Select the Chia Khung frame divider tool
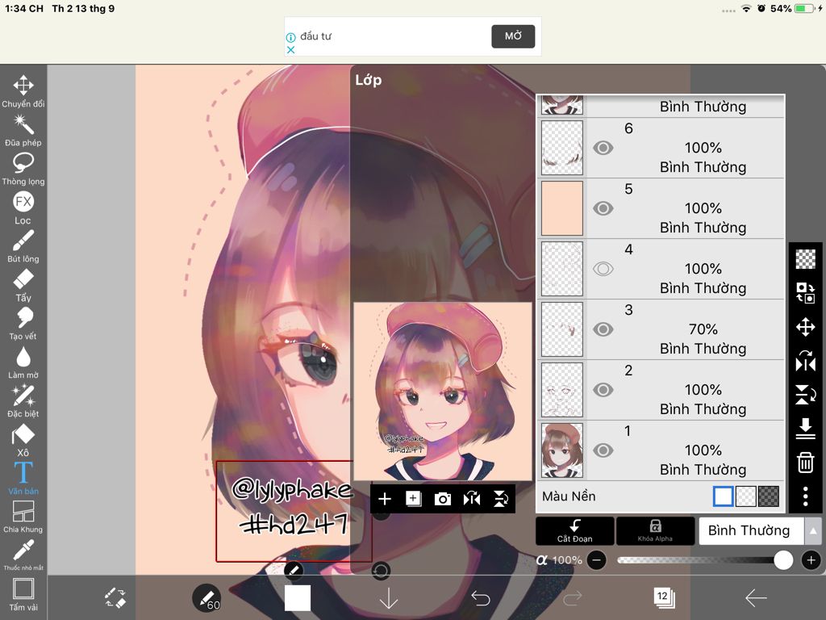Screen dimensions: 826x620 pyautogui.click(x=23, y=517)
